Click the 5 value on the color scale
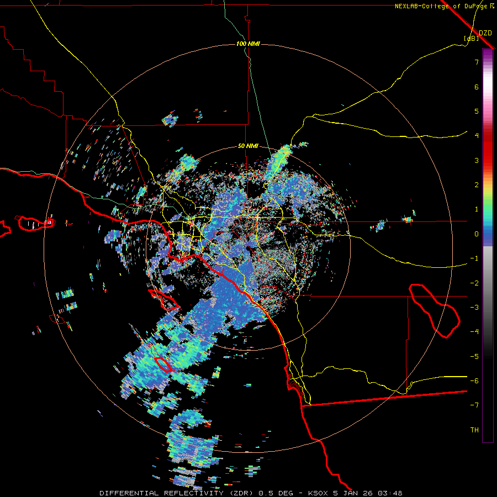 (477, 111)
